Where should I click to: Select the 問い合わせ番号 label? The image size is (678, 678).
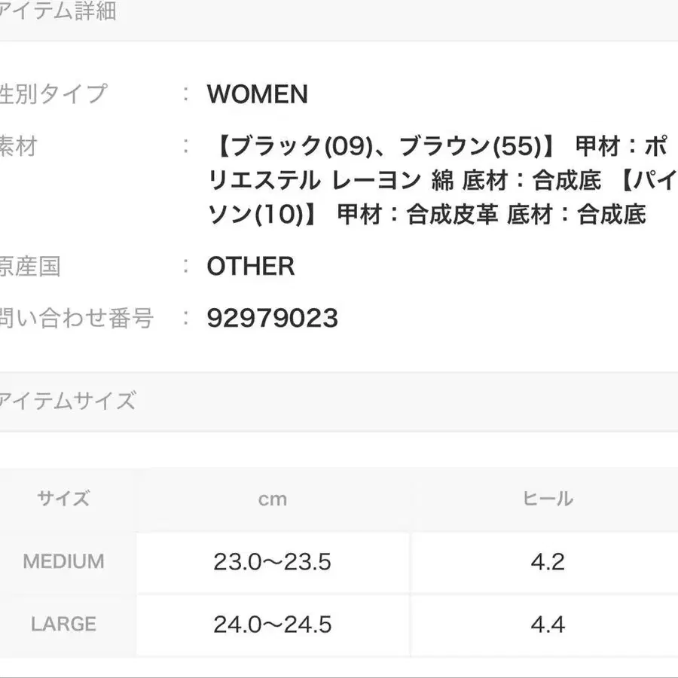click(77, 318)
